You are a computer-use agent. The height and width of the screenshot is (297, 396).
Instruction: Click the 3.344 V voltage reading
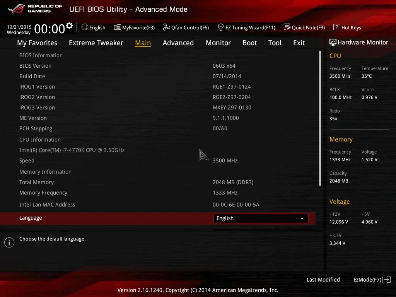[337, 243]
